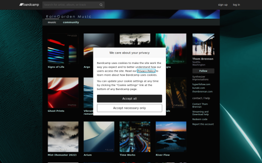Open the Mist (Remaster 2022) album cover

coord(63,136)
